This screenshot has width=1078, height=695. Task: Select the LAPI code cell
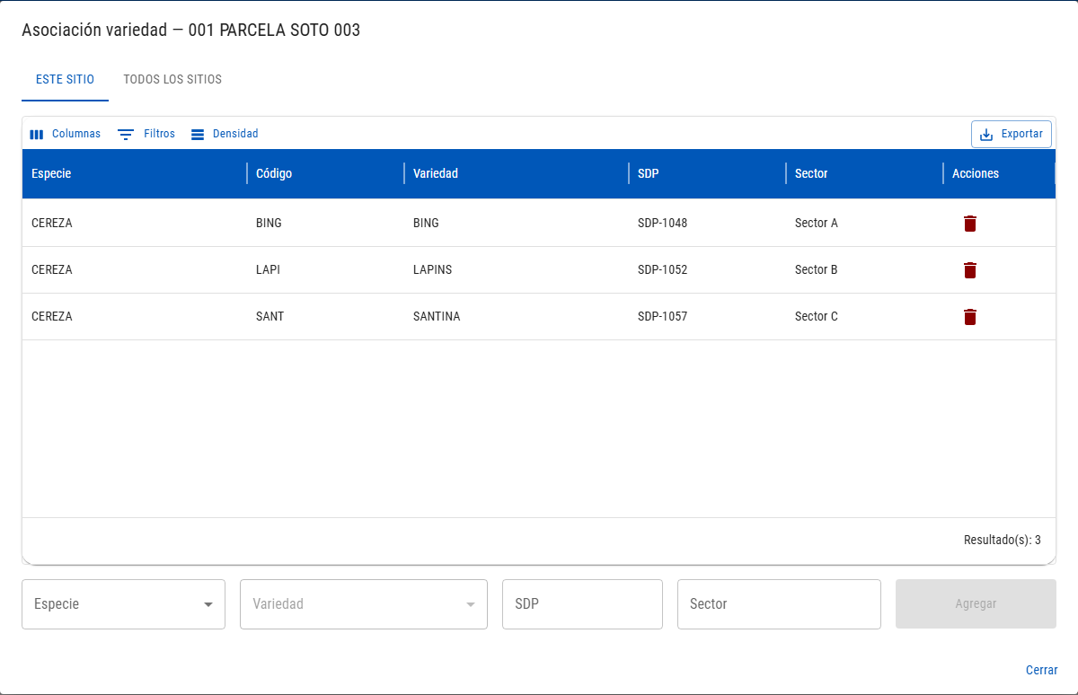coord(325,269)
